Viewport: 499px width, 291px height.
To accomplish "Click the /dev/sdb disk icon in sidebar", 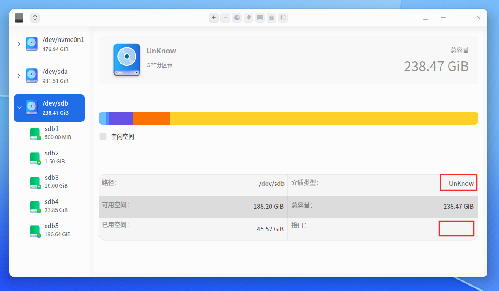I will tap(31, 107).
